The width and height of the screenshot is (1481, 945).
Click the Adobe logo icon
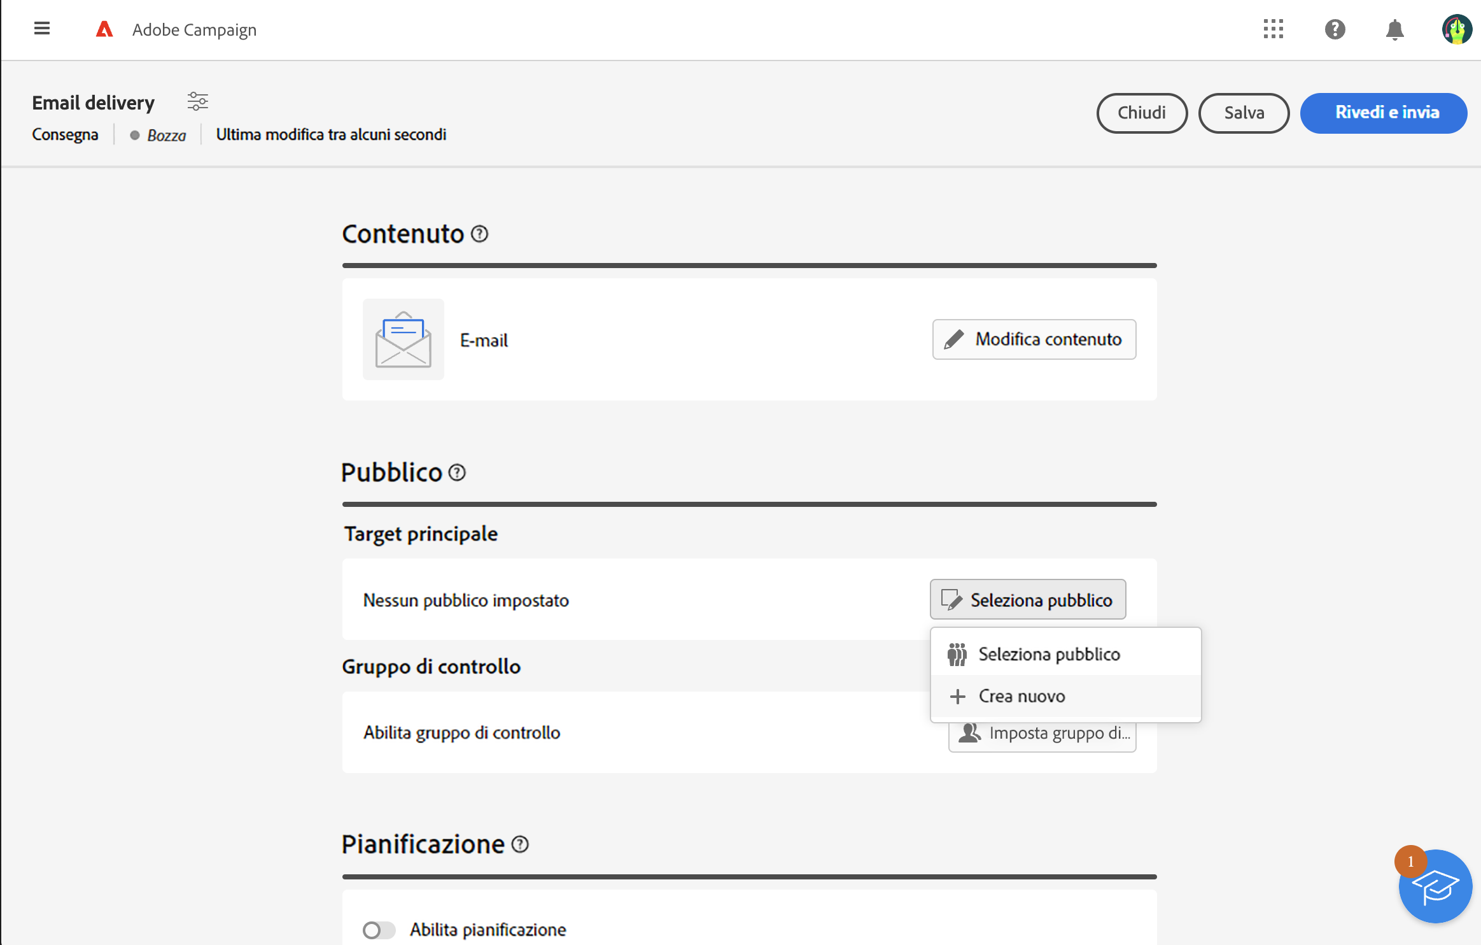104,29
